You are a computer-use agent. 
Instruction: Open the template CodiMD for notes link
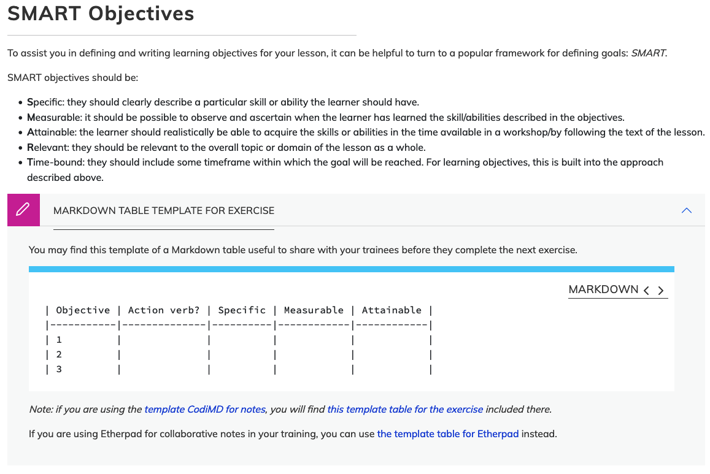(x=205, y=409)
